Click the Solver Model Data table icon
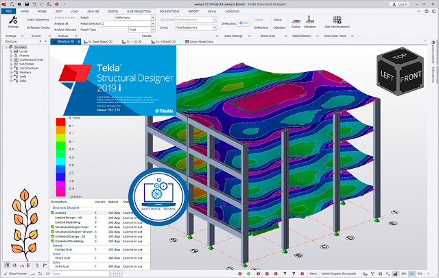Image resolution: width=439 pixels, height=278 pixels. (x=187, y=41)
